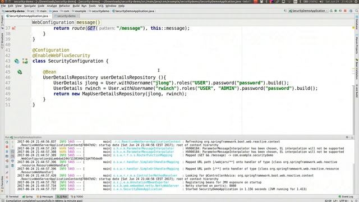Open the Messages tool window
The width and height of the screenshot is (359, 202).
click(x=45, y=197)
